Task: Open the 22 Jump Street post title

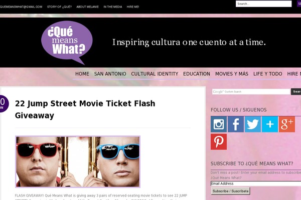Action: point(85,109)
